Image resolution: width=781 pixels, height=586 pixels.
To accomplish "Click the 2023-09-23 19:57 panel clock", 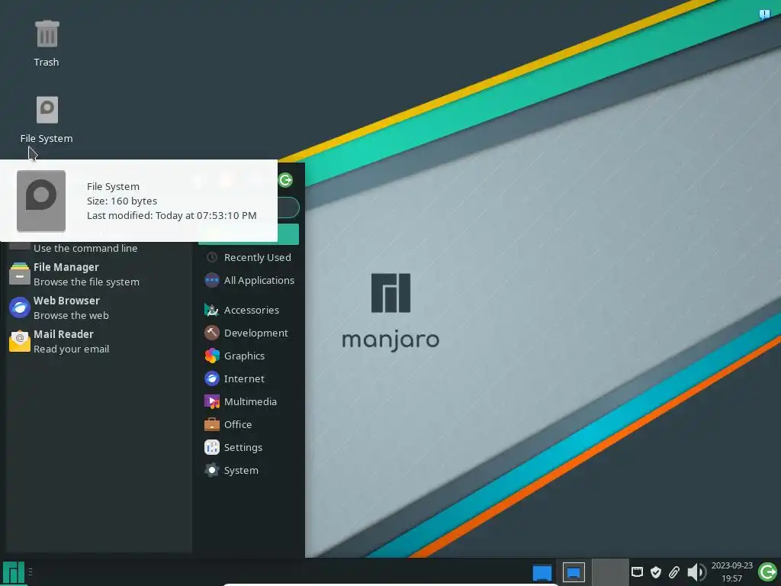I will click(731, 572).
